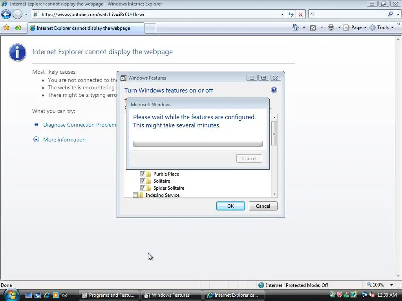This screenshot has width=402, height=301.
Task: Select Indexing Service in features list
Action: [x=163, y=195]
